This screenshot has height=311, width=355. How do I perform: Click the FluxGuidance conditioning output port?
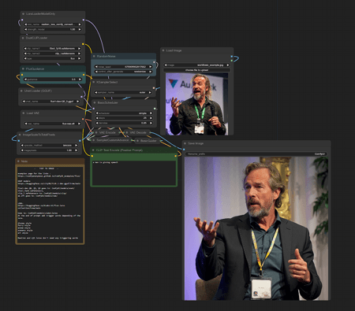(84, 75)
